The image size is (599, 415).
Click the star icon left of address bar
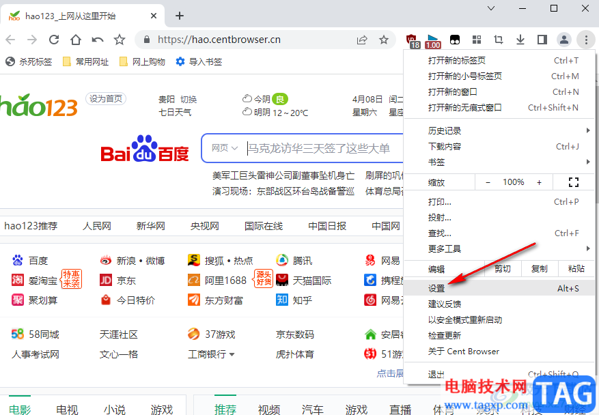pos(120,40)
